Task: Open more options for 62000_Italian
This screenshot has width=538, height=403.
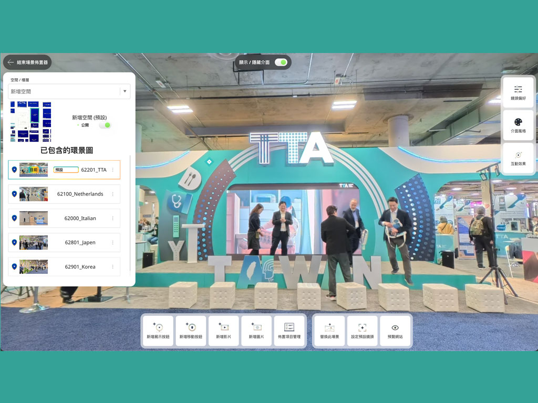Action: pyautogui.click(x=112, y=218)
